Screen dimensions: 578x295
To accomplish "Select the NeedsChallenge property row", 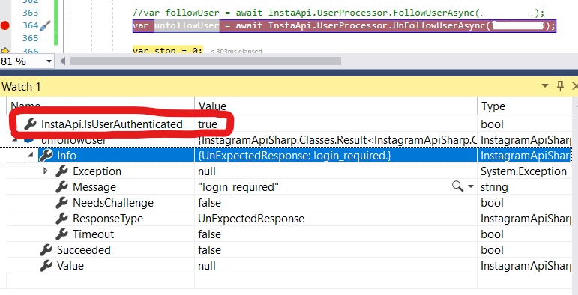I will (289, 203).
